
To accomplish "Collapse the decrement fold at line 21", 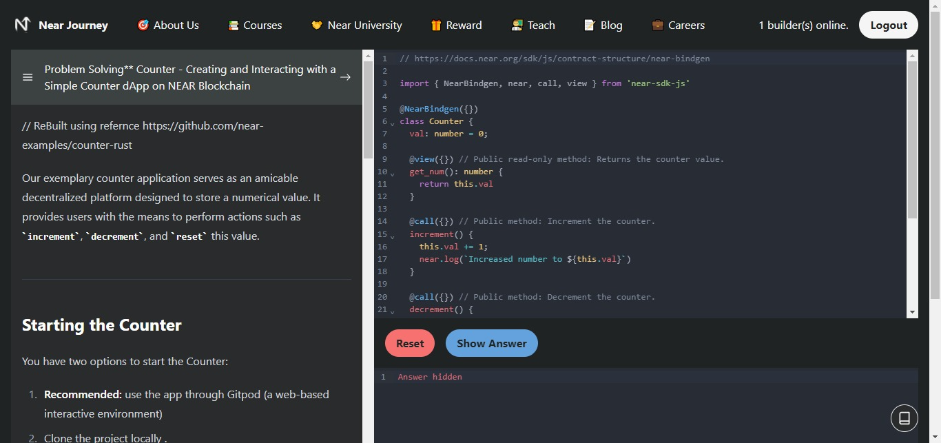I will click(x=393, y=311).
